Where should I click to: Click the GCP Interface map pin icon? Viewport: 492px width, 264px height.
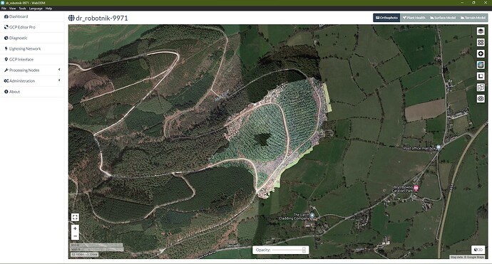tap(6, 59)
